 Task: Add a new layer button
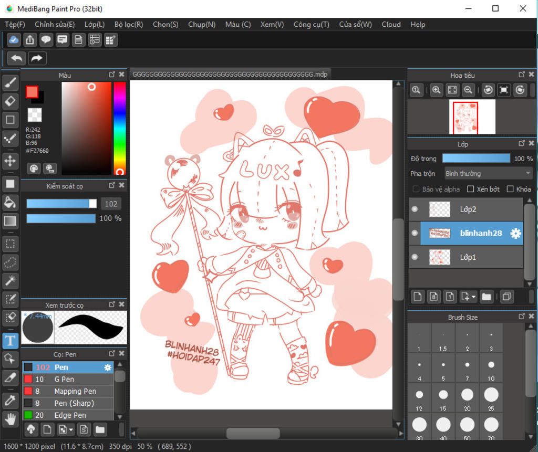point(418,296)
